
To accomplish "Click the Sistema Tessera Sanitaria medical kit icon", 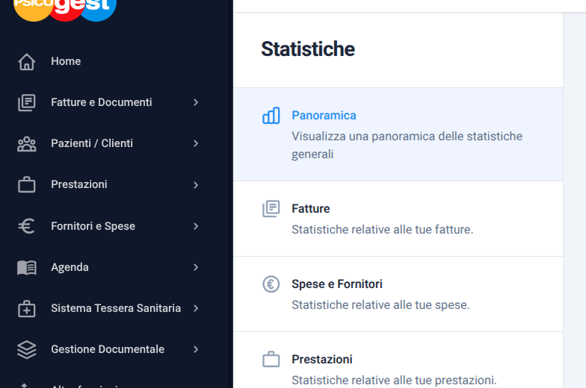I will point(27,308).
